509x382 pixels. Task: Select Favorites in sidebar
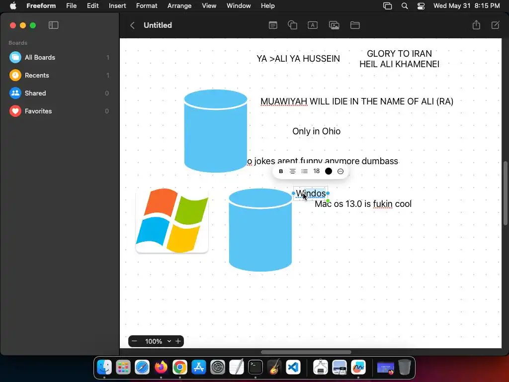coord(60,111)
